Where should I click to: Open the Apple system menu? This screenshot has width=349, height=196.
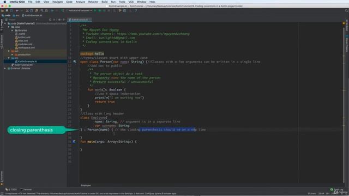coord(4,2)
